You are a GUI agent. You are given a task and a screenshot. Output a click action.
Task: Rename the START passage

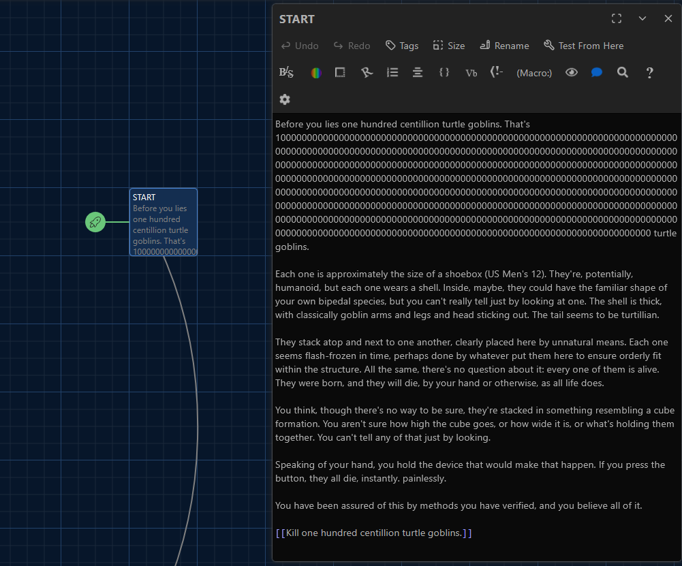tap(505, 46)
